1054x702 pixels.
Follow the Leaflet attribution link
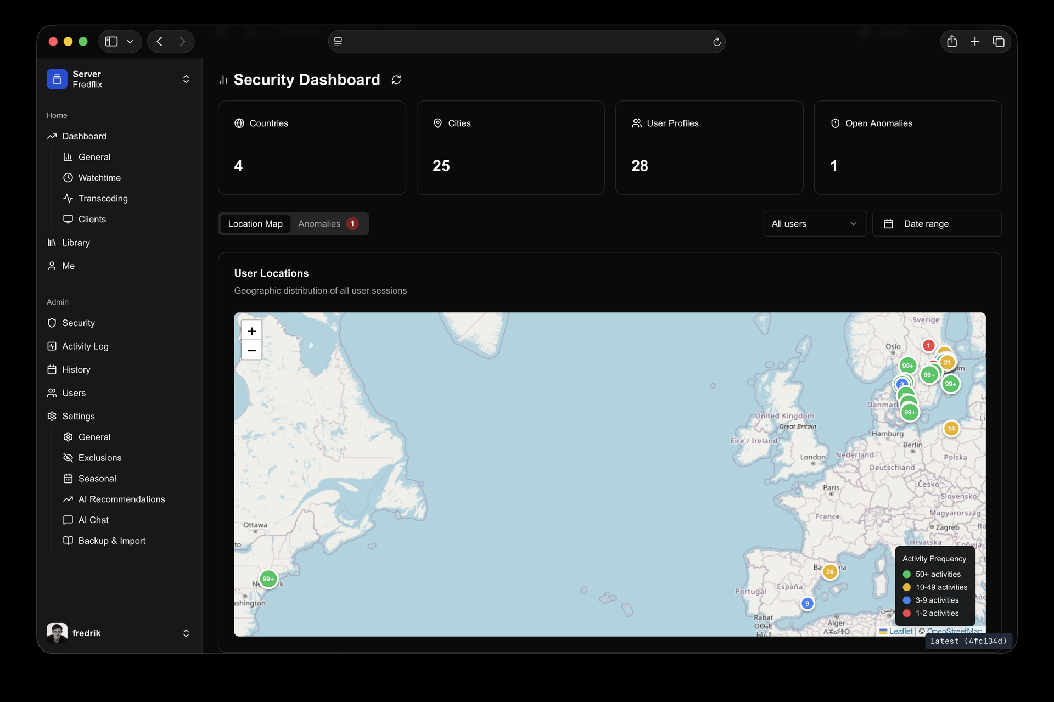(900, 631)
